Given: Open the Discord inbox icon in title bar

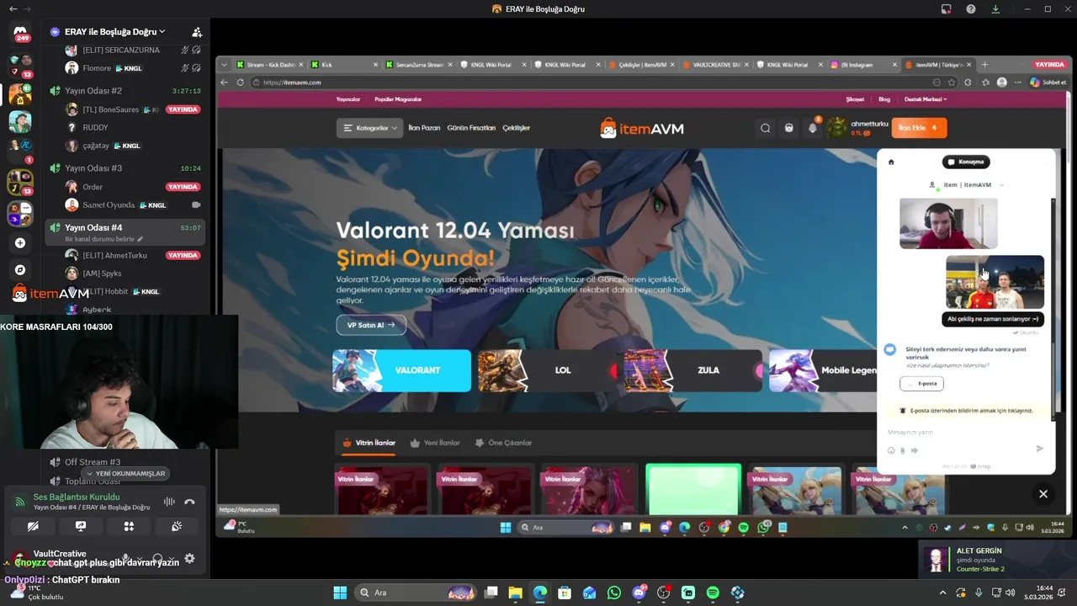Looking at the screenshot, I should click(947, 8).
